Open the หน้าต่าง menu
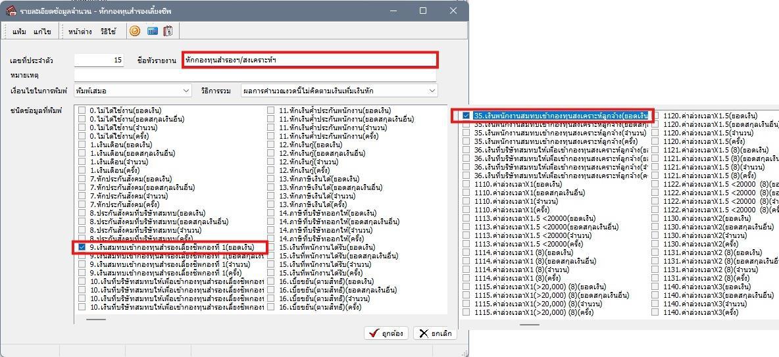The height and width of the screenshot is (357, 779). click(x=80, y=32)
